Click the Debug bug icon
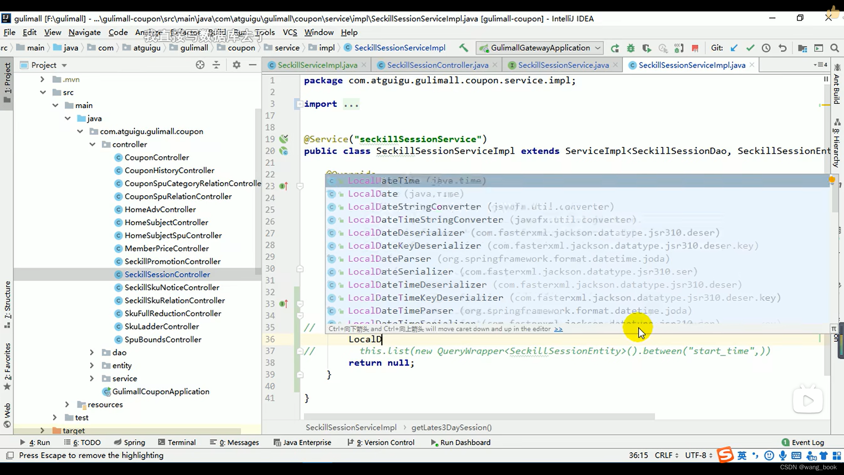The image size is (844, 475). 631,48
